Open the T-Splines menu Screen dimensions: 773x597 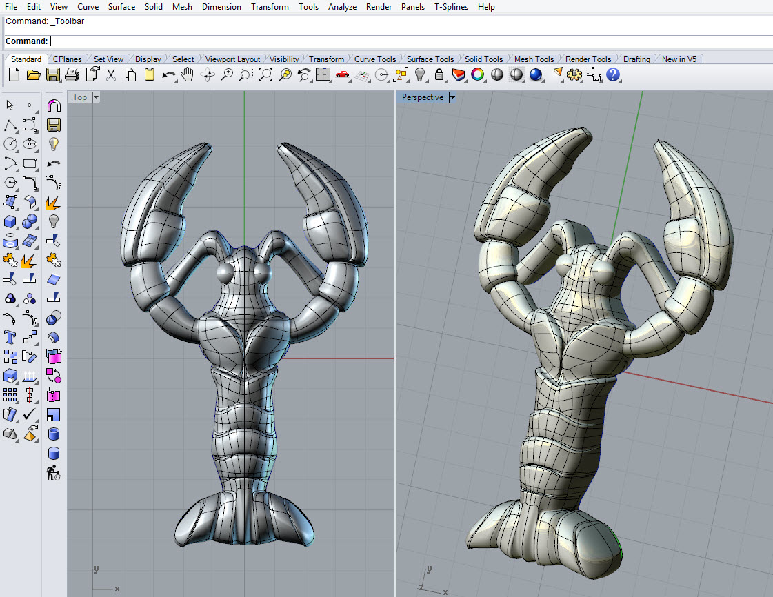451,7
